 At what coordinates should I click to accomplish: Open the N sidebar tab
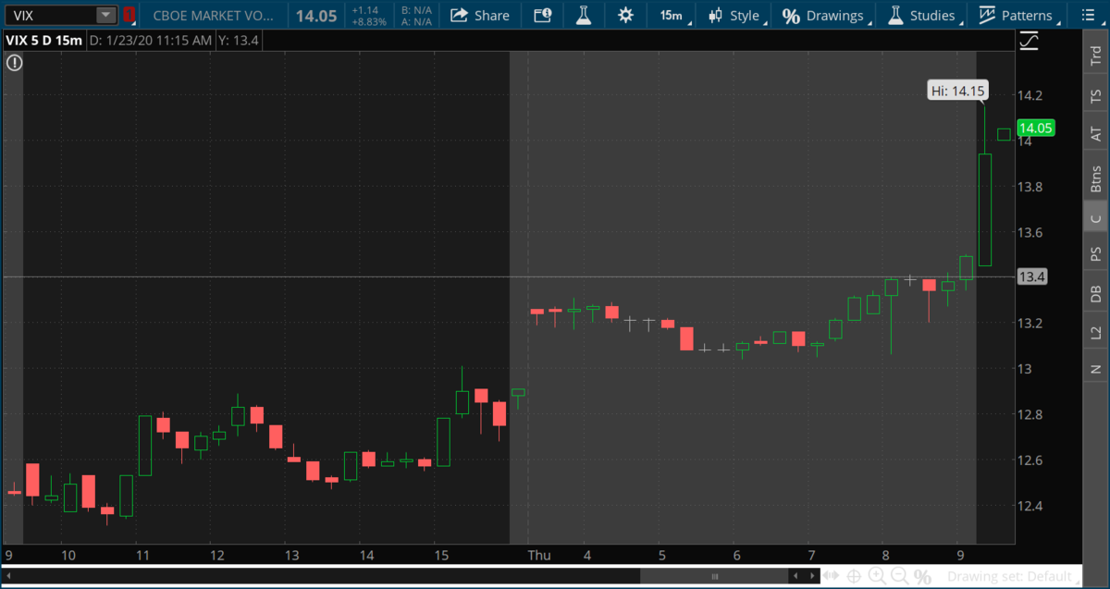coord(1096,369)
